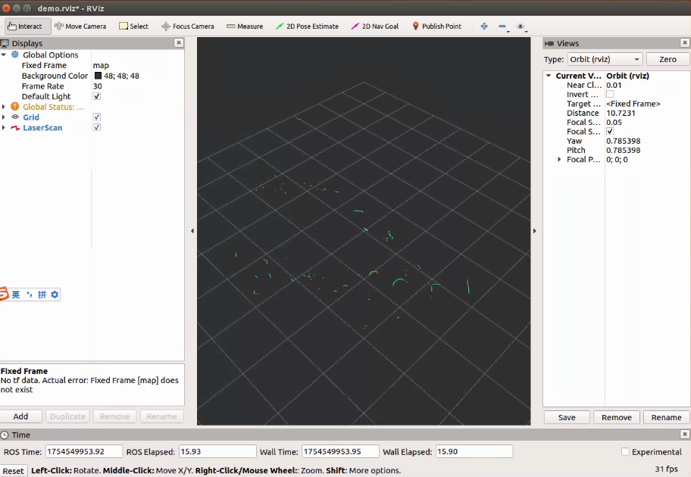The height and width of the screenshot is (477, 691).
Task: Click Save in the Views panel
Action: tap(567, 417)
